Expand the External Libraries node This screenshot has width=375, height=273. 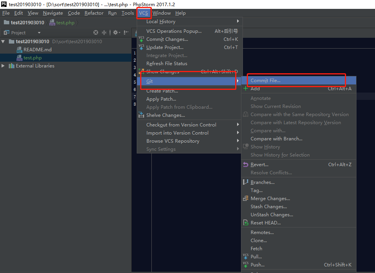pos(3,66)
